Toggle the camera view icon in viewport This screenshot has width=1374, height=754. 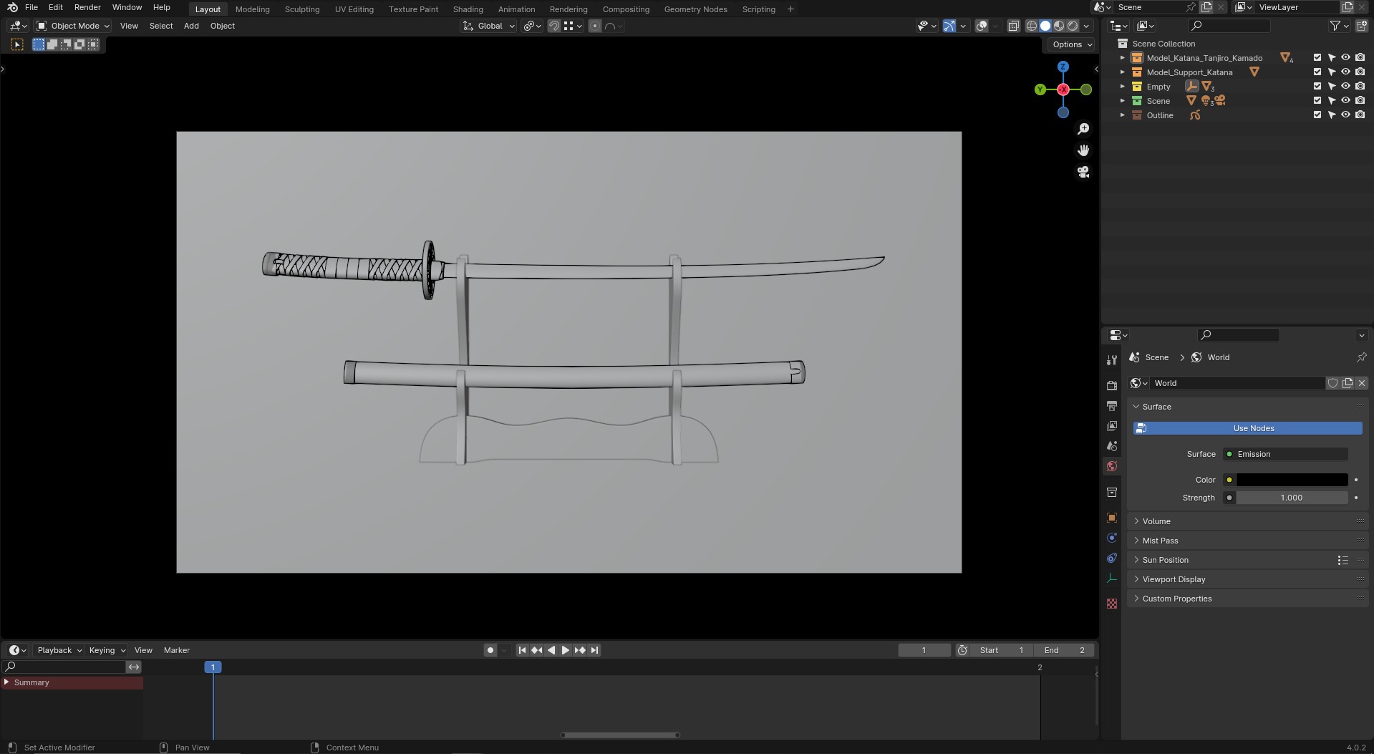(1083, 173)
